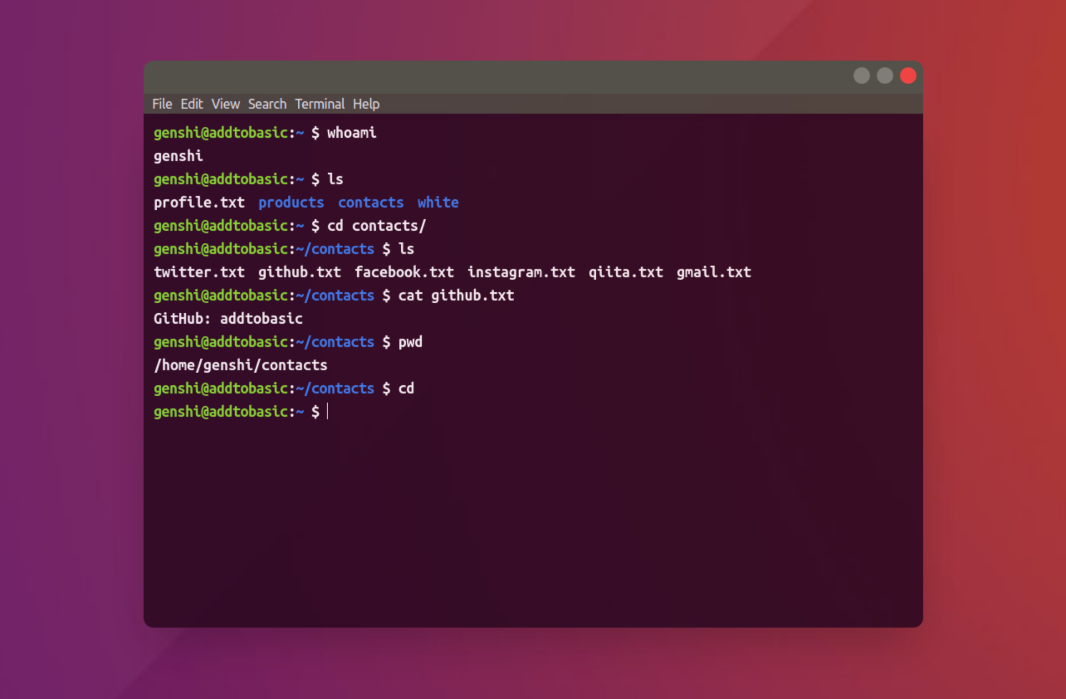Click the products directory name

tap(291, 203)
